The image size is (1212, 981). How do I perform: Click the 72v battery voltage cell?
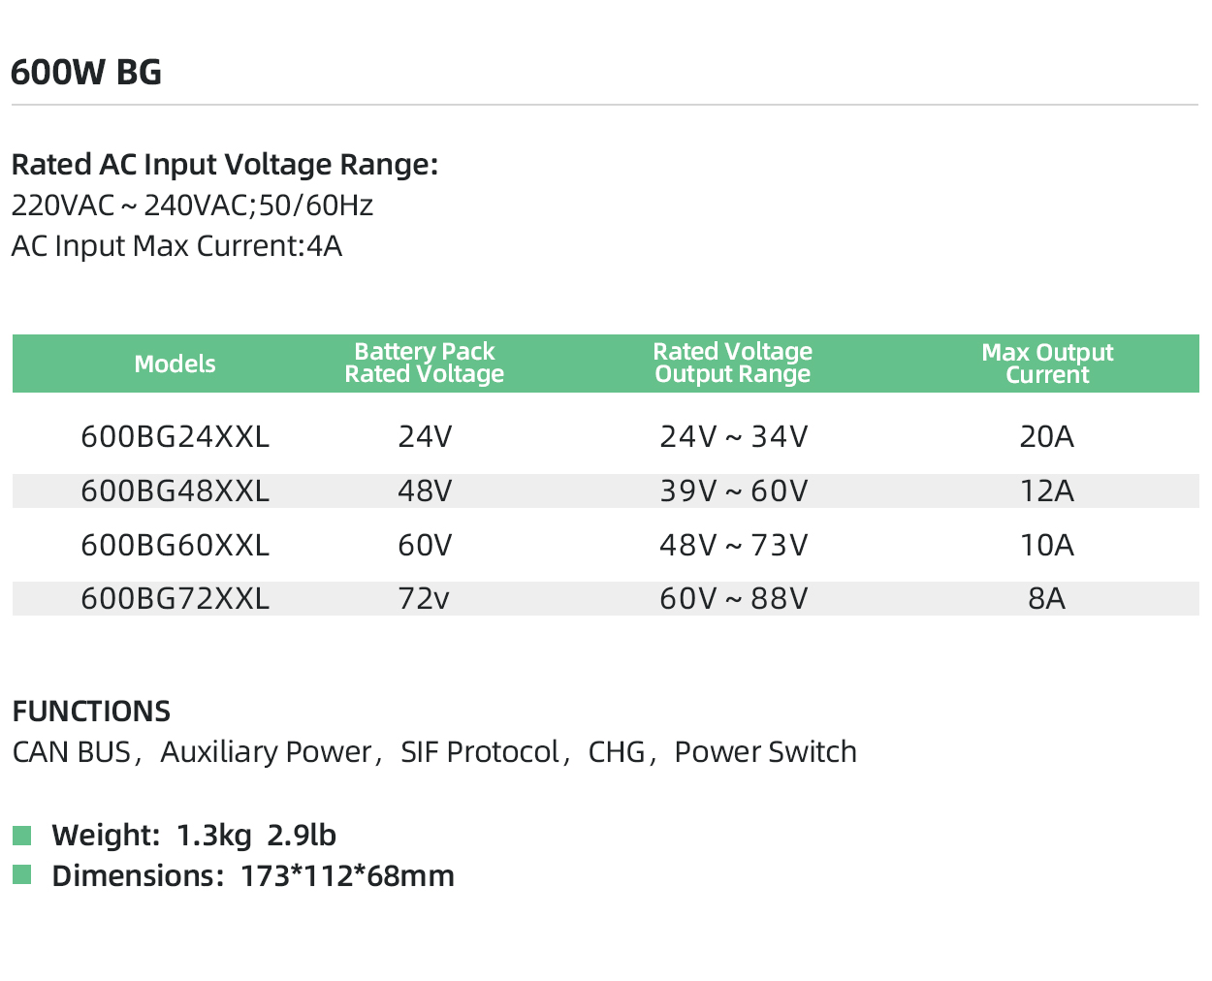point(425,599)
